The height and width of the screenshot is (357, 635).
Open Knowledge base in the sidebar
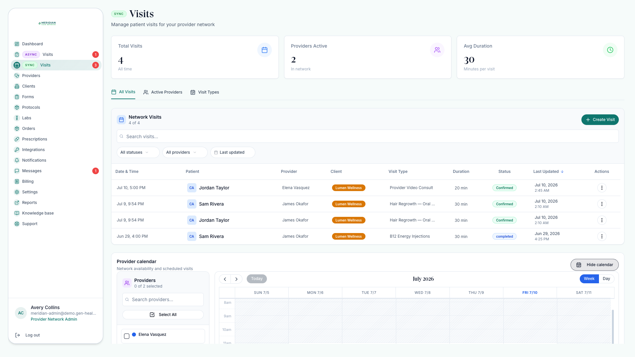point(56,213)
